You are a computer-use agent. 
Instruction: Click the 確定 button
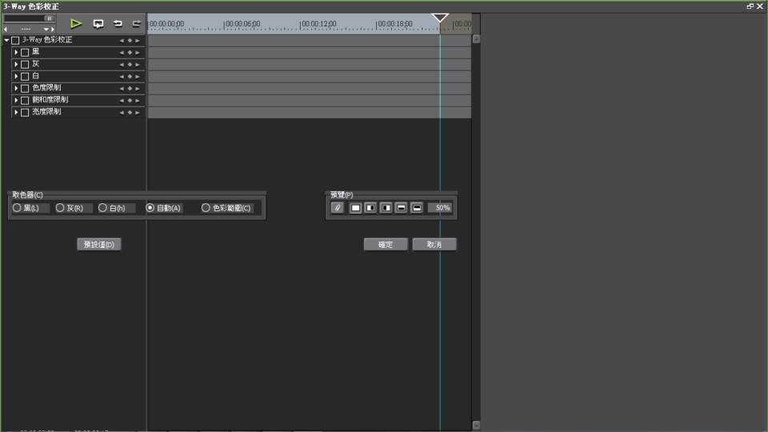click(386, 245)
